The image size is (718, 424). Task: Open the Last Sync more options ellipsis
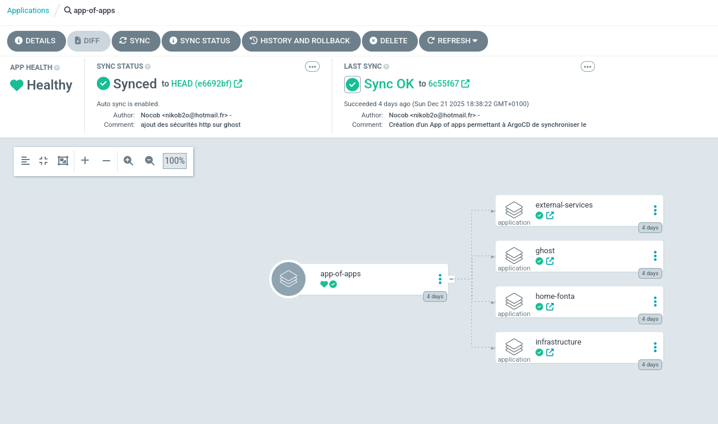[x=587, y=66]
